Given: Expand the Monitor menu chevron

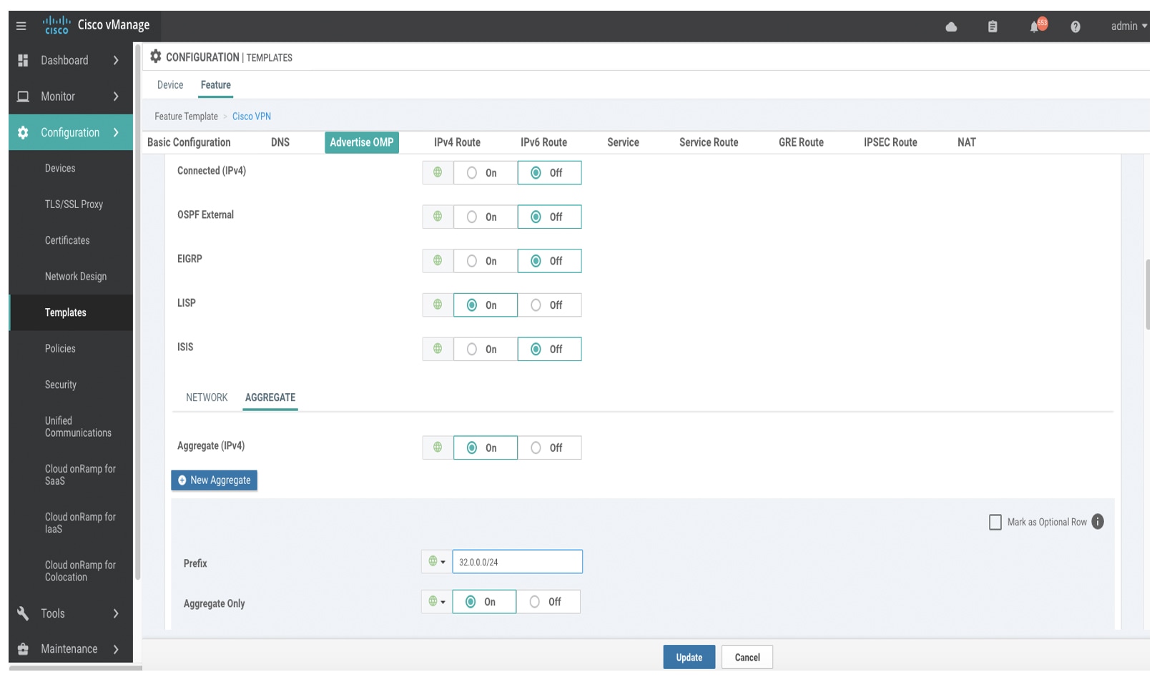Looking at the screenshot, I should tap(116, 97).
